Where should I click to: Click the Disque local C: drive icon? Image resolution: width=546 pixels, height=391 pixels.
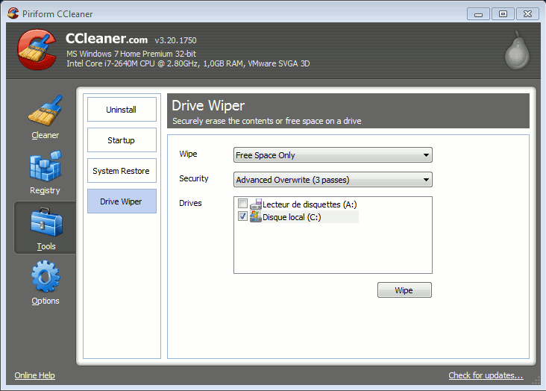point(256,217)
